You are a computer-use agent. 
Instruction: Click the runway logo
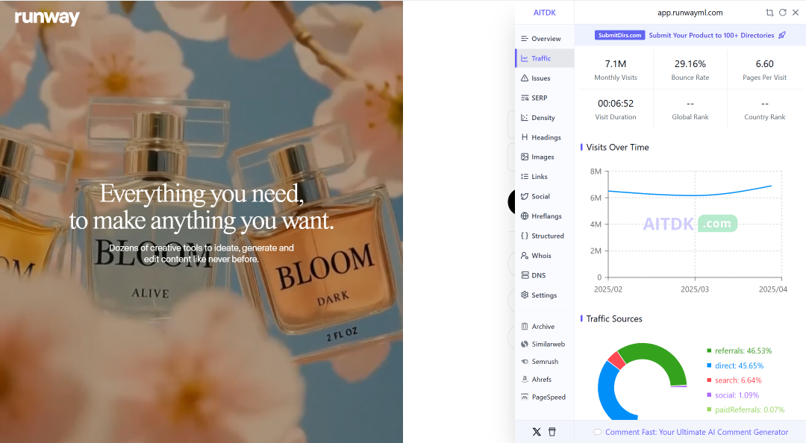click(47, 17)
